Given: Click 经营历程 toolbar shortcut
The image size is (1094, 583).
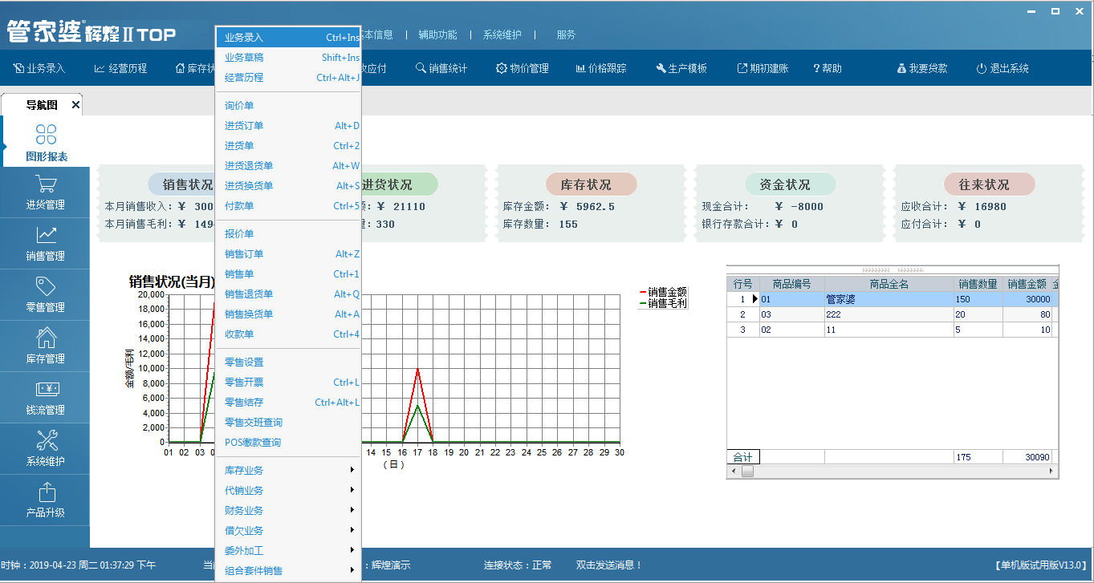Looking at the screenshot, I should tap(120, 69).
